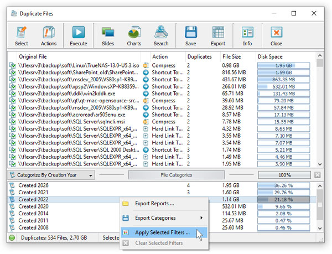
Task: Show the Info panel
Action: click(247, 36)
